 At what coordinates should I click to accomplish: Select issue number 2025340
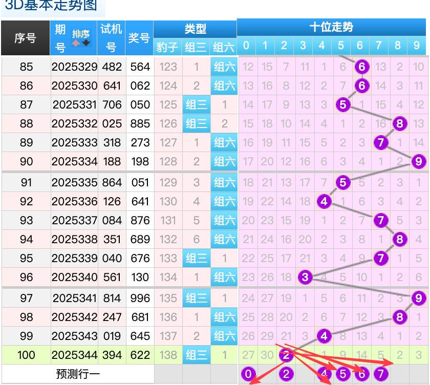tap(74, 277)
